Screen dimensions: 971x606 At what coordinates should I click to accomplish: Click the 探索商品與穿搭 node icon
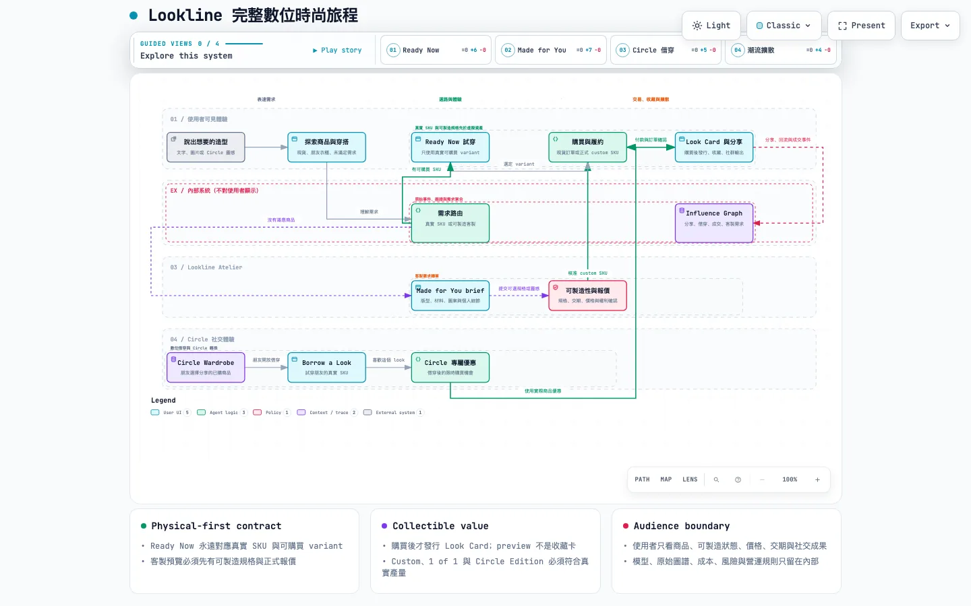[295, 139]
